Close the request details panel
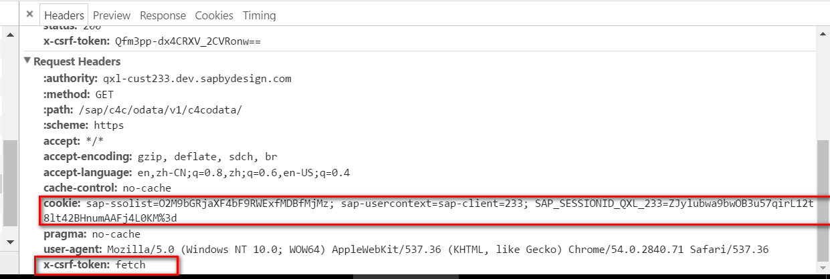This screenshot has width=830, height=279. tap(29, 14)
